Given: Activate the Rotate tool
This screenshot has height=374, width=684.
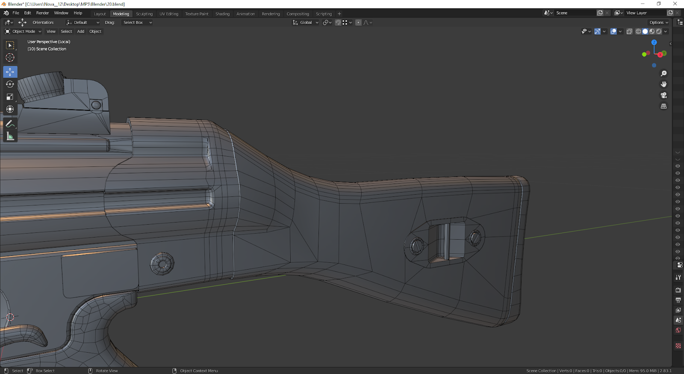Looking at the screenshot, I should point(10,84).
